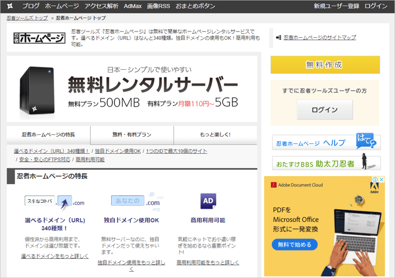Open the AdMax menu item
This screenshot has width=395, height=278.
pyautogui.click(x=133, y=6)
